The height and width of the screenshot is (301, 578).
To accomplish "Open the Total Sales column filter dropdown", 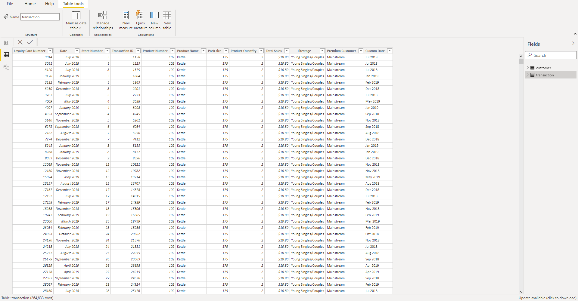I will pyautogui.click(x=287, y=51).
